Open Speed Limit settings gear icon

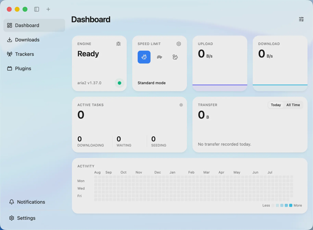[179, 43]
